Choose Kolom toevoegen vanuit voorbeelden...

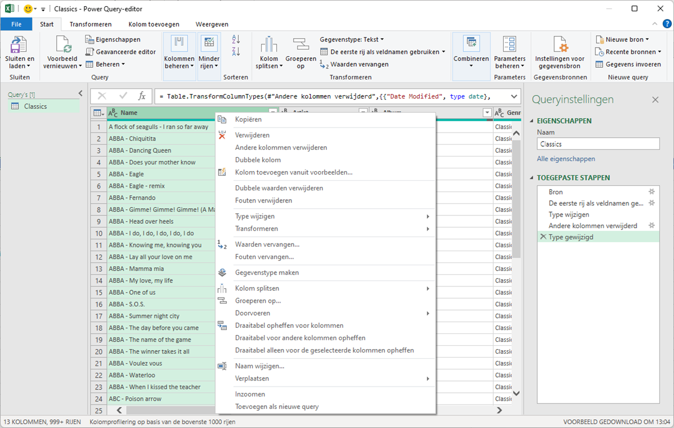326,172
